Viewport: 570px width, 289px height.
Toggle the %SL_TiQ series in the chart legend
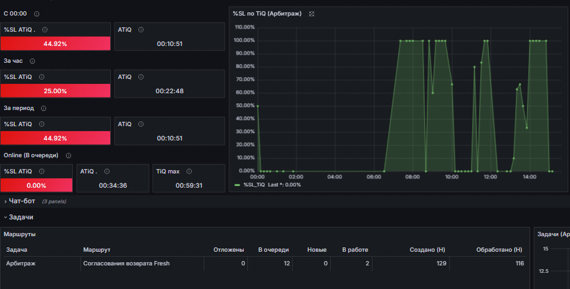(254, 185)
